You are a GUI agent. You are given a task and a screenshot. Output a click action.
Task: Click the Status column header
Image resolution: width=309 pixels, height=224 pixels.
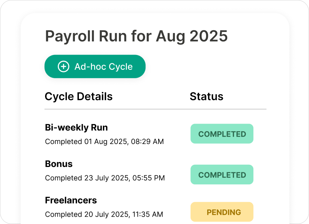click(x=206, y=96)
